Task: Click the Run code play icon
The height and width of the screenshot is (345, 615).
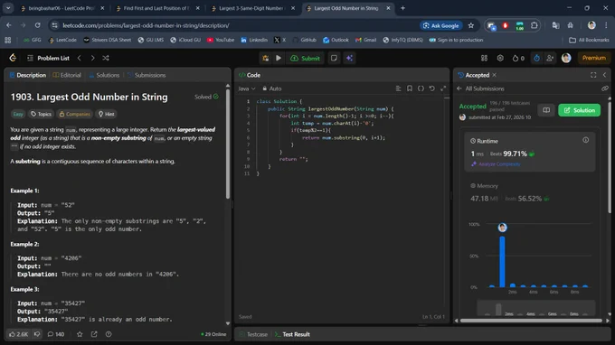Action: pyautogui.click(x=279, y=58)
